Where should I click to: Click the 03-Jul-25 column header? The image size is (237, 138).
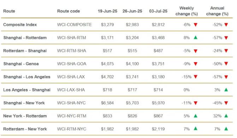(x=158, y=11)
